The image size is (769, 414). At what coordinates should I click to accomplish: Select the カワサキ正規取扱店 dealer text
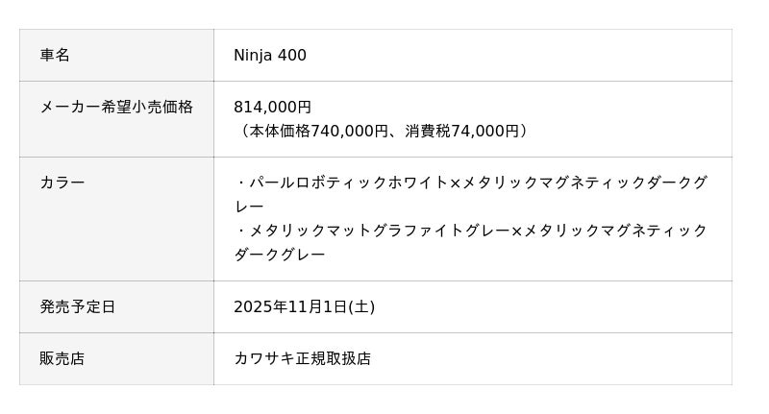[x=302, y=359]
